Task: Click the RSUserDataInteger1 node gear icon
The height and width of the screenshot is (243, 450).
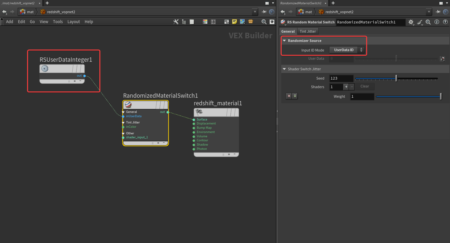Action: point(45,69)
